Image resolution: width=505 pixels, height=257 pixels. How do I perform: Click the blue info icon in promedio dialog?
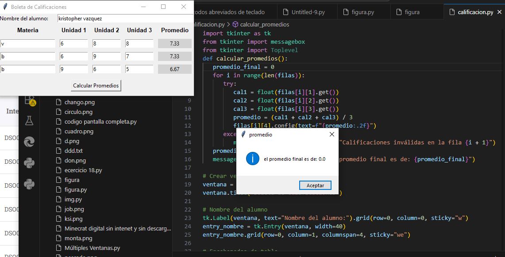pyautogui.click(x=252, y=159)
